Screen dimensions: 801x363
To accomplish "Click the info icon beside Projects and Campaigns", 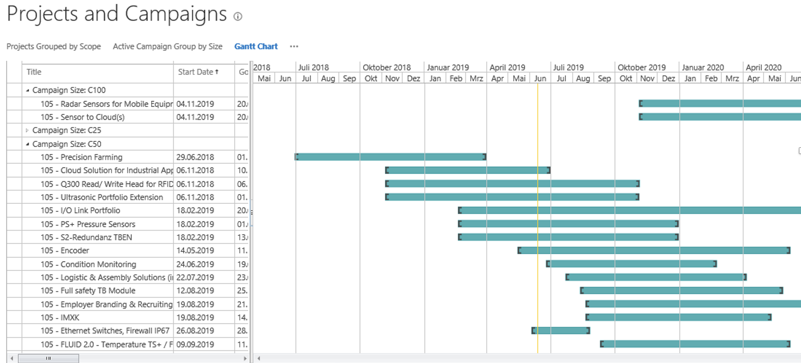I will (238, 16).
